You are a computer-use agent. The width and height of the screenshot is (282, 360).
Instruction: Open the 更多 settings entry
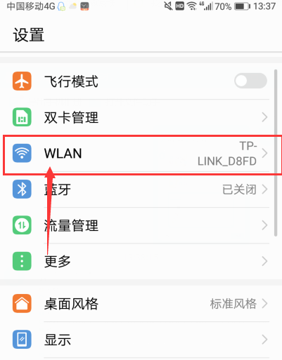pos(141,261)
